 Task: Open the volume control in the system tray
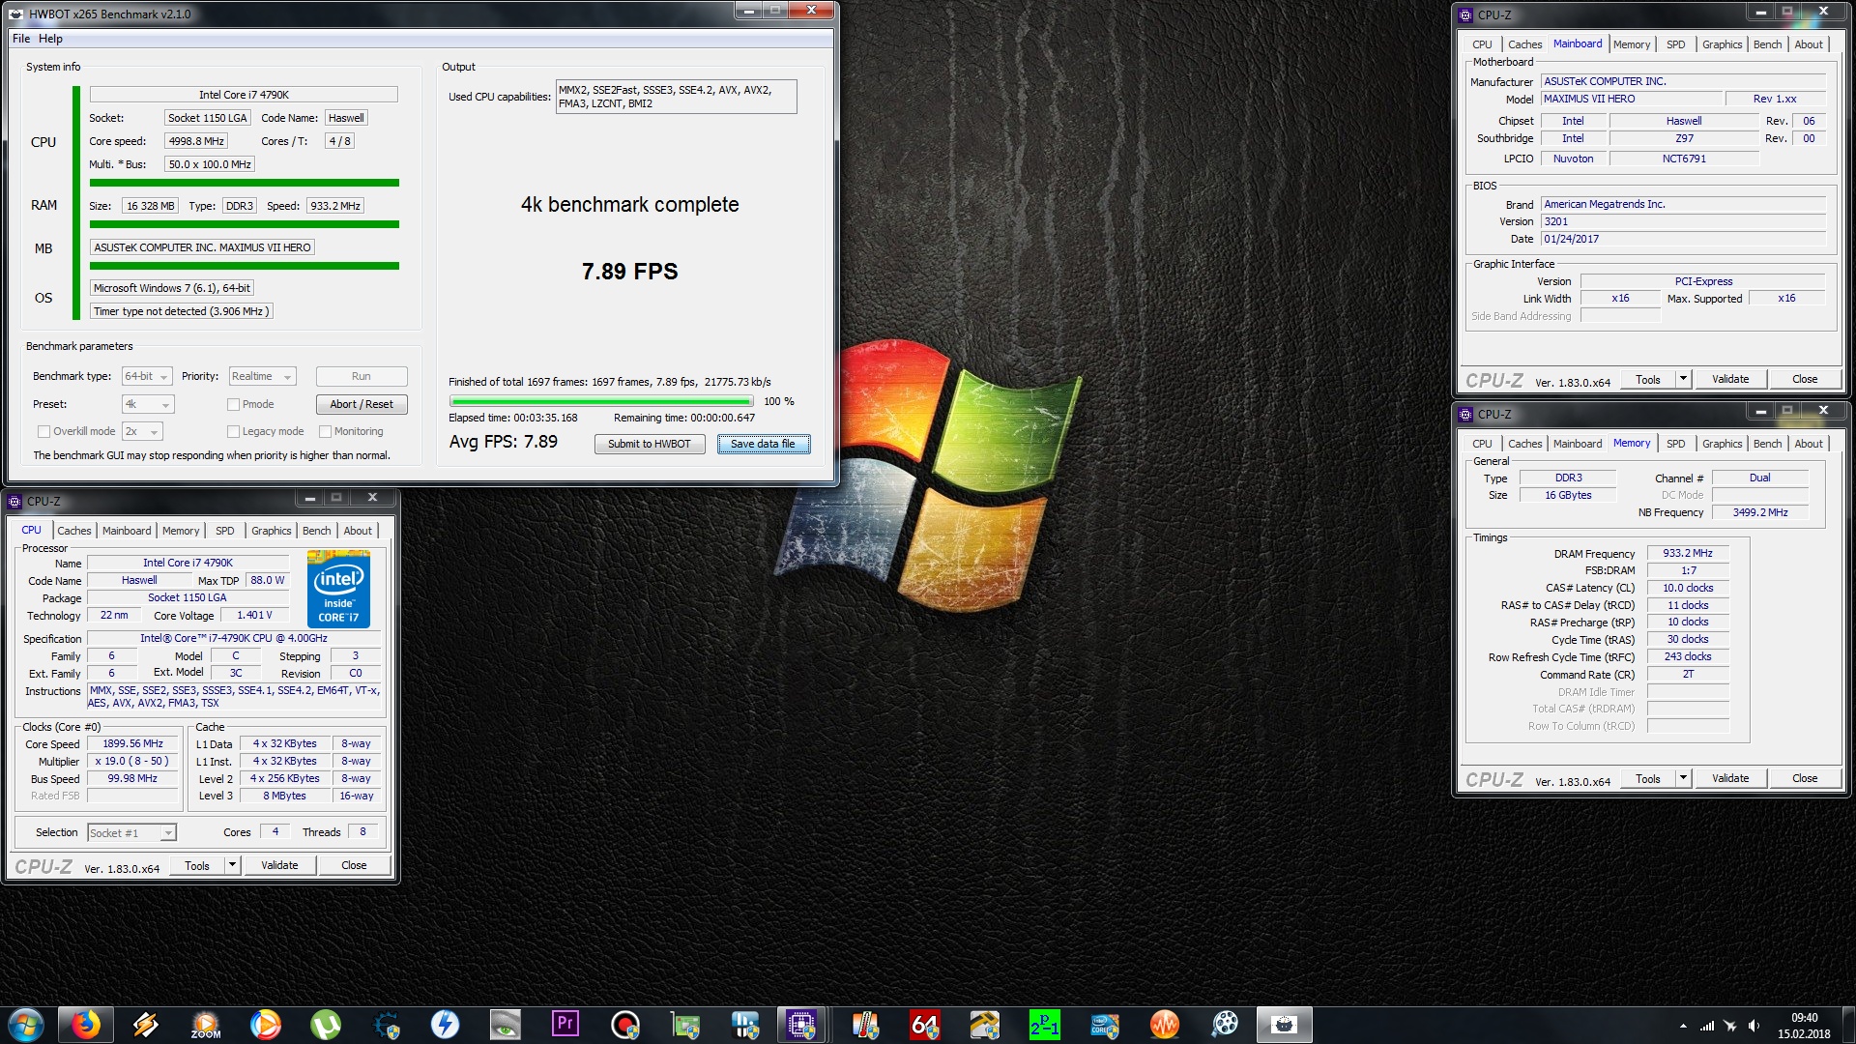click(x=1754, y=1026)
